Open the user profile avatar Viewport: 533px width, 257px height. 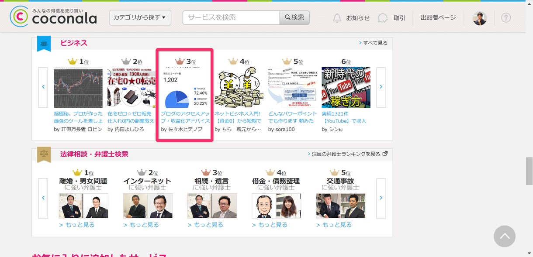[x=480, y=18]
